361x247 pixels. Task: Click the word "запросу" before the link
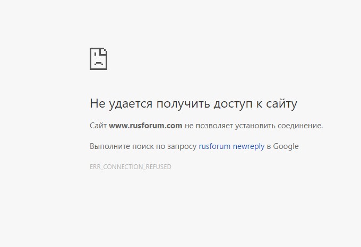click(182, 146)
